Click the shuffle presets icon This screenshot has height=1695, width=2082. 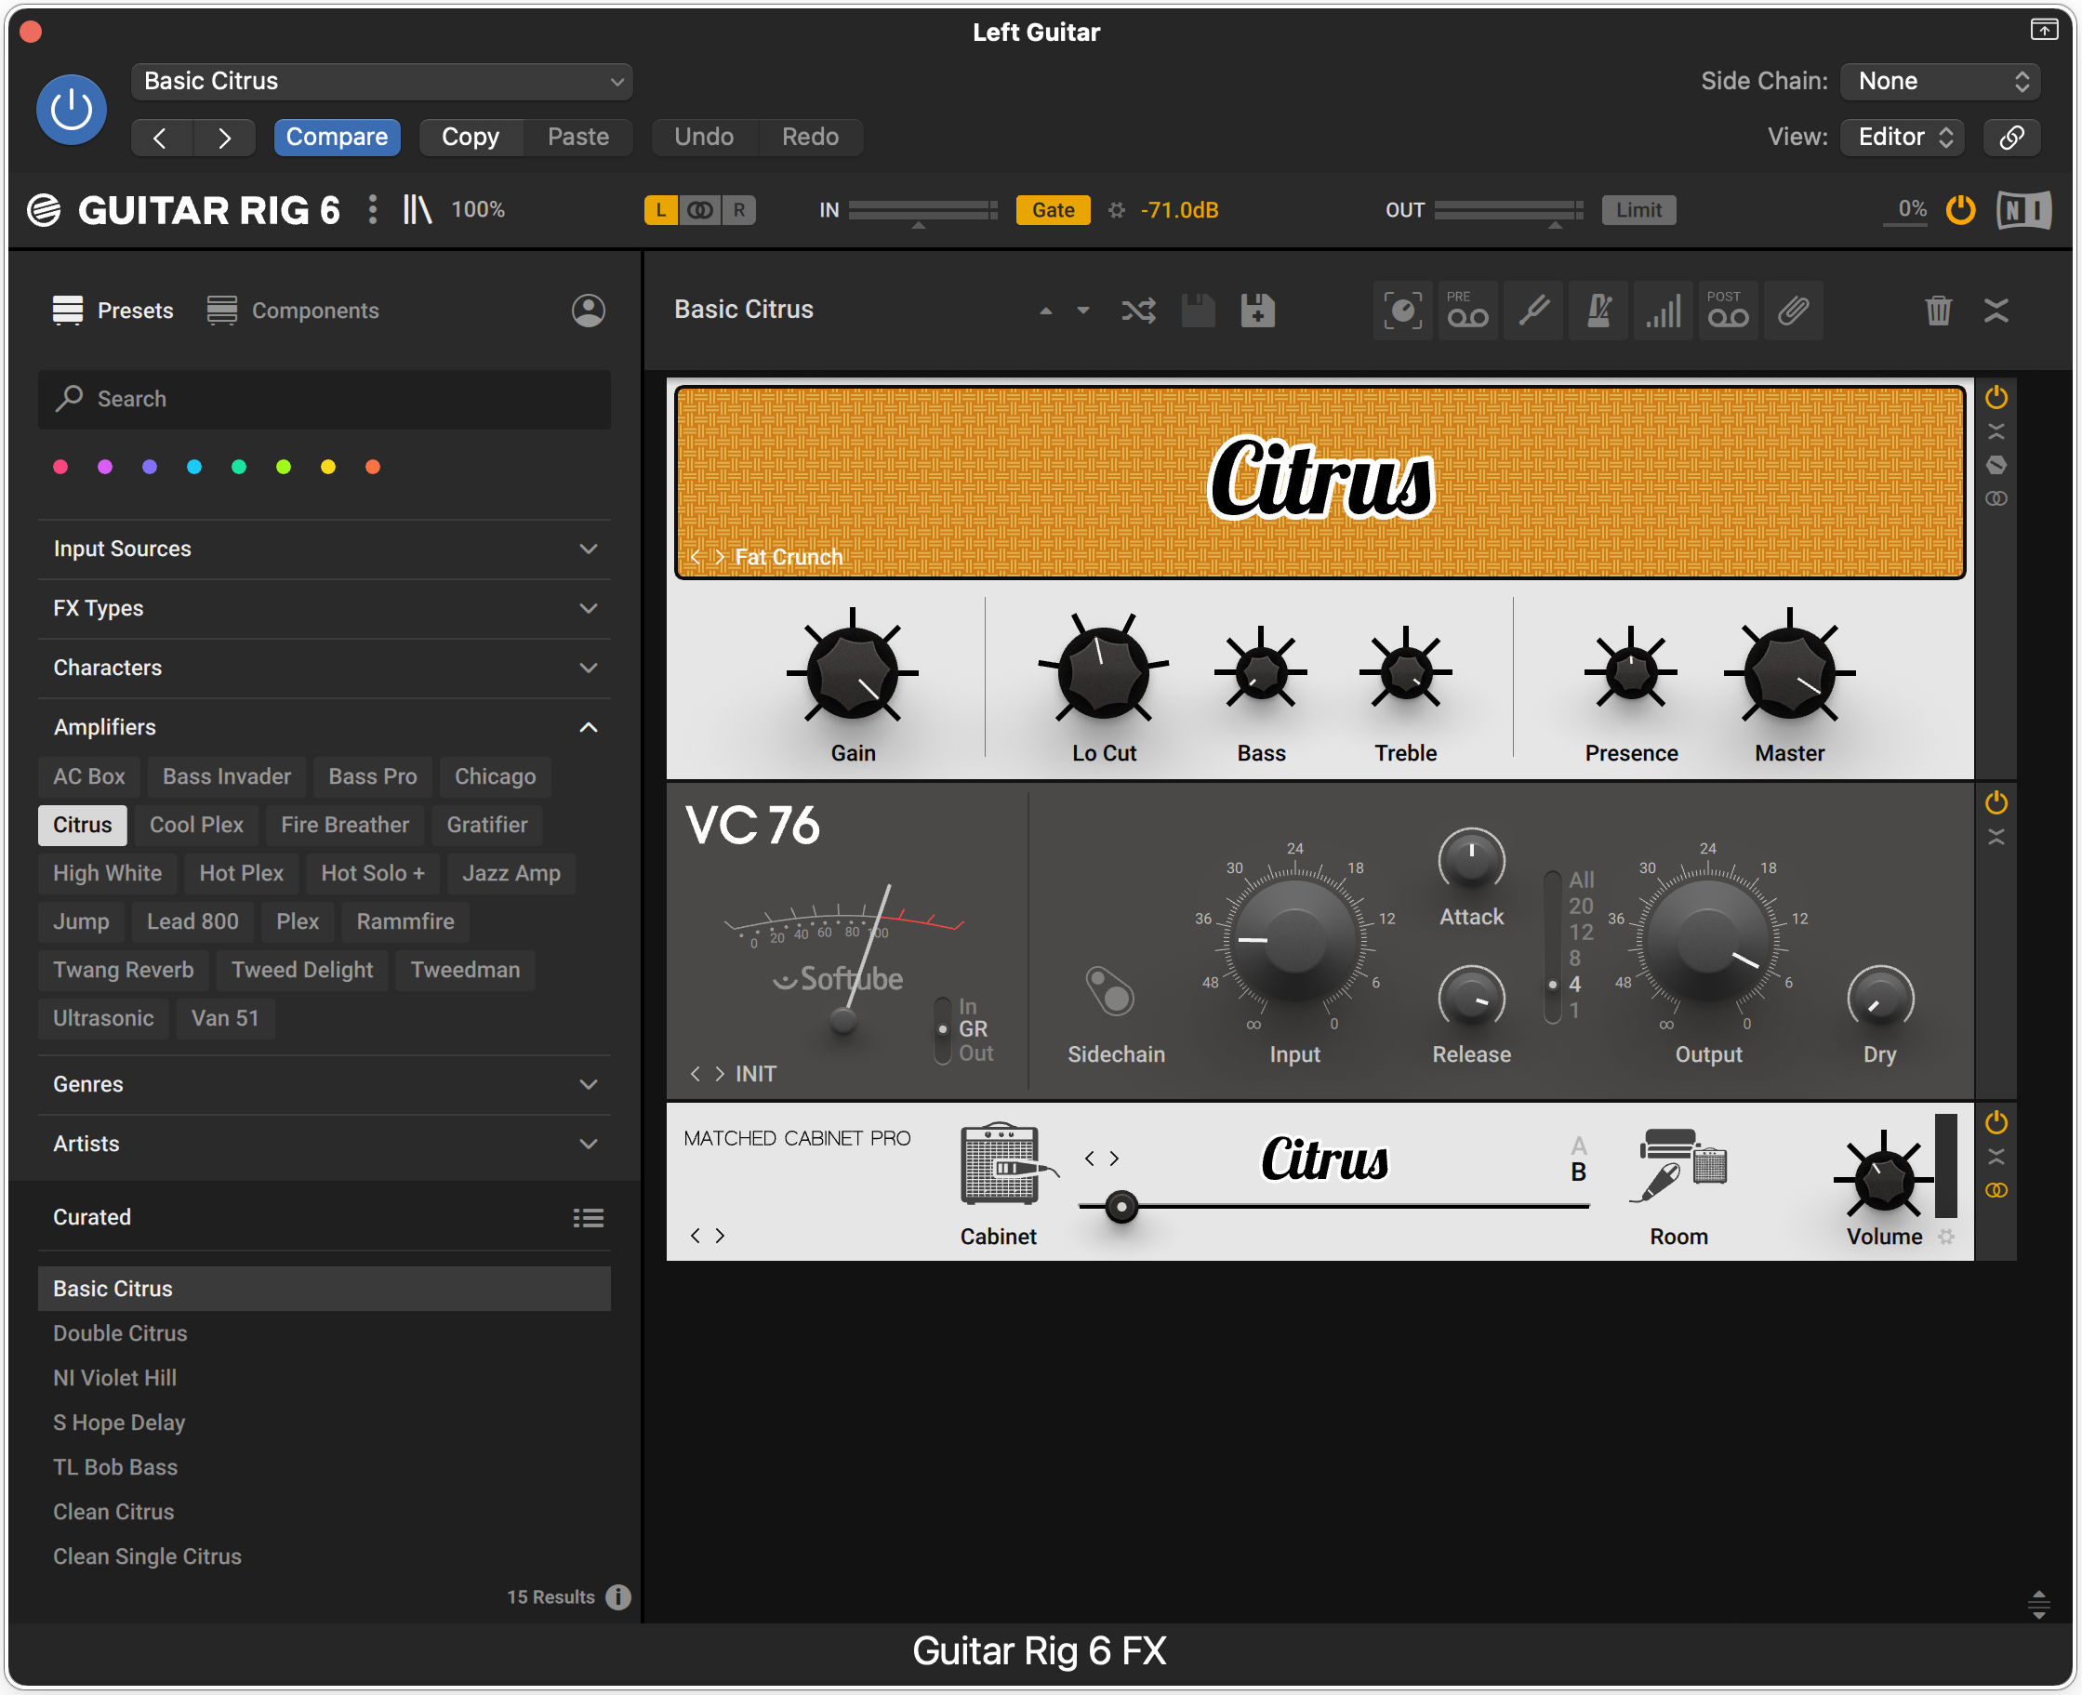coord(1137,311)
